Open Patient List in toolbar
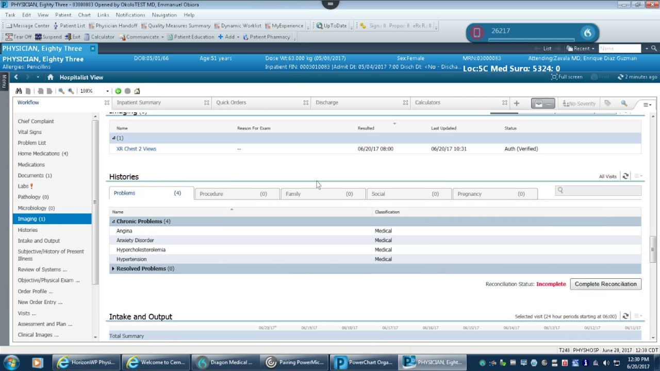The height and width of the screenshot is (371, 660). click(x=69, y=25)
